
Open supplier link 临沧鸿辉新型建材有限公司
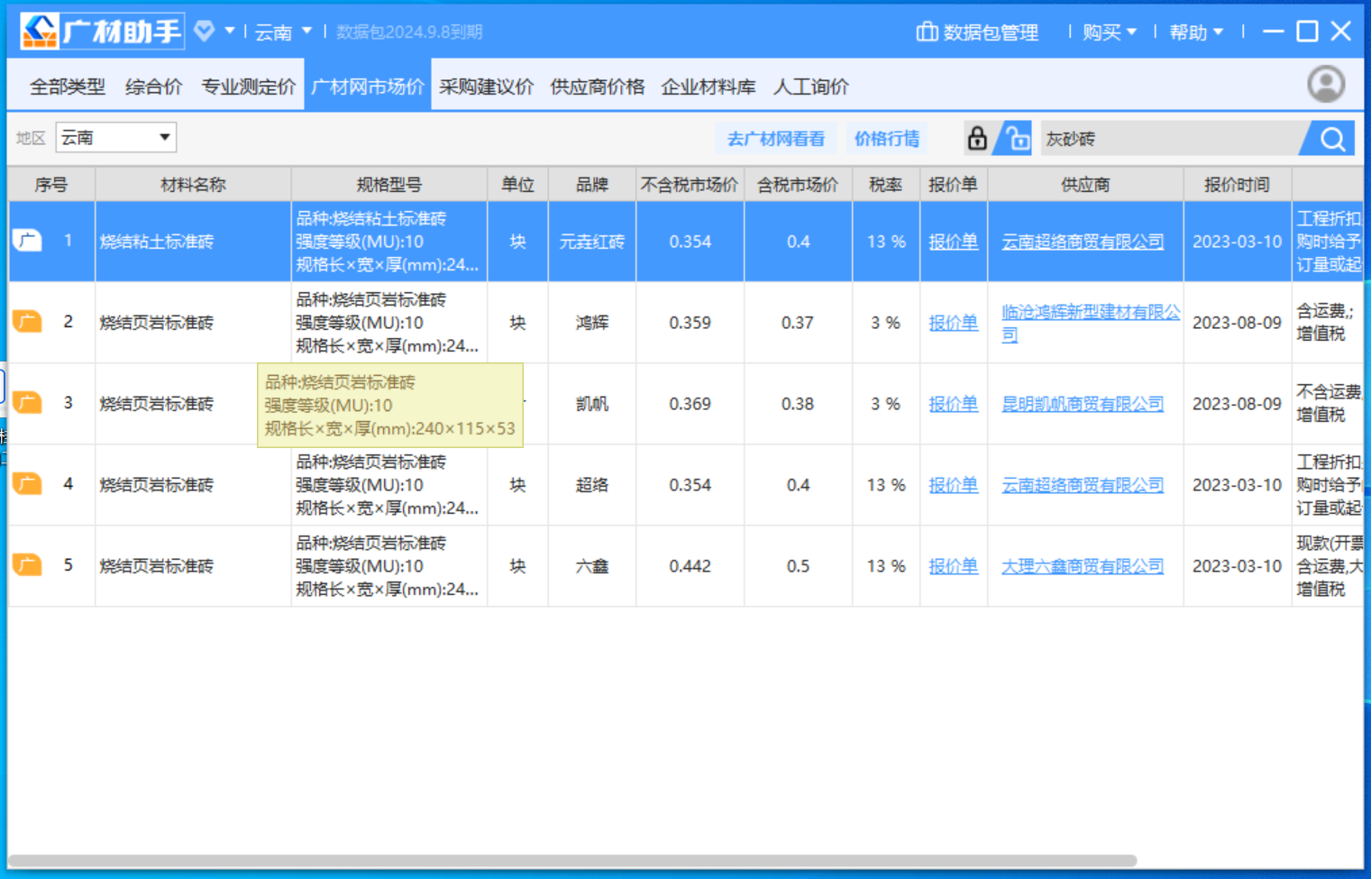pos(1091,323)
